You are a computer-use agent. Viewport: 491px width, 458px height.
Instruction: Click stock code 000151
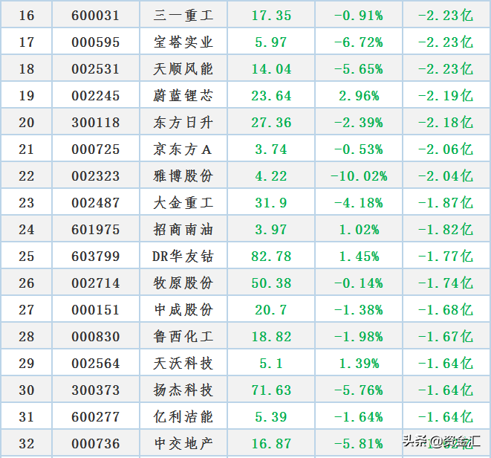click(x=96, y=310)
